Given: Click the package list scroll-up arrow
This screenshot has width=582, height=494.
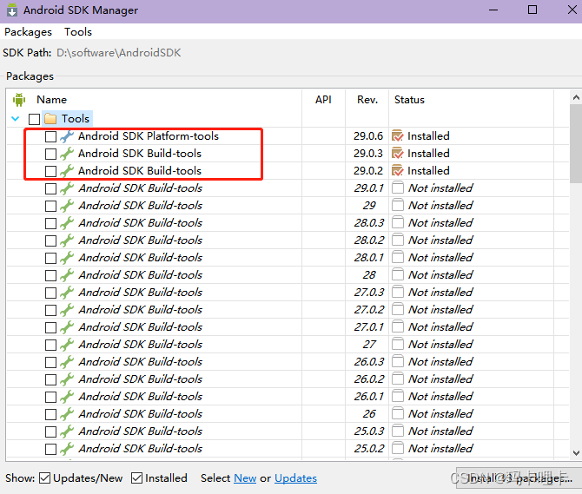Looking at the screenshot, I should 576,97.
